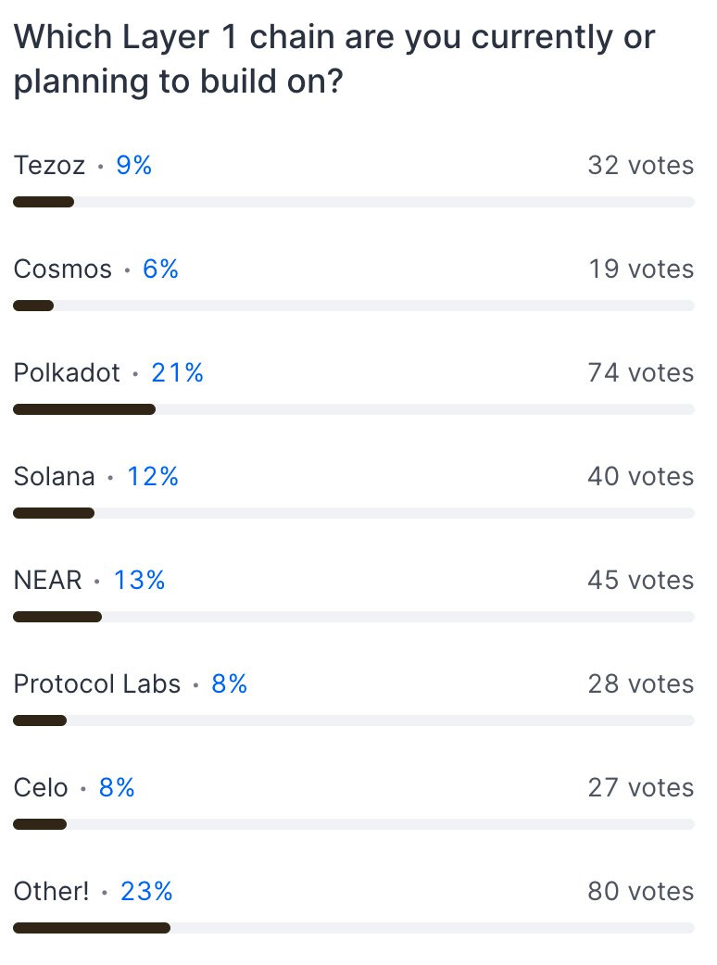Click the NEAR 13% result bar

(x=354, y=617)
